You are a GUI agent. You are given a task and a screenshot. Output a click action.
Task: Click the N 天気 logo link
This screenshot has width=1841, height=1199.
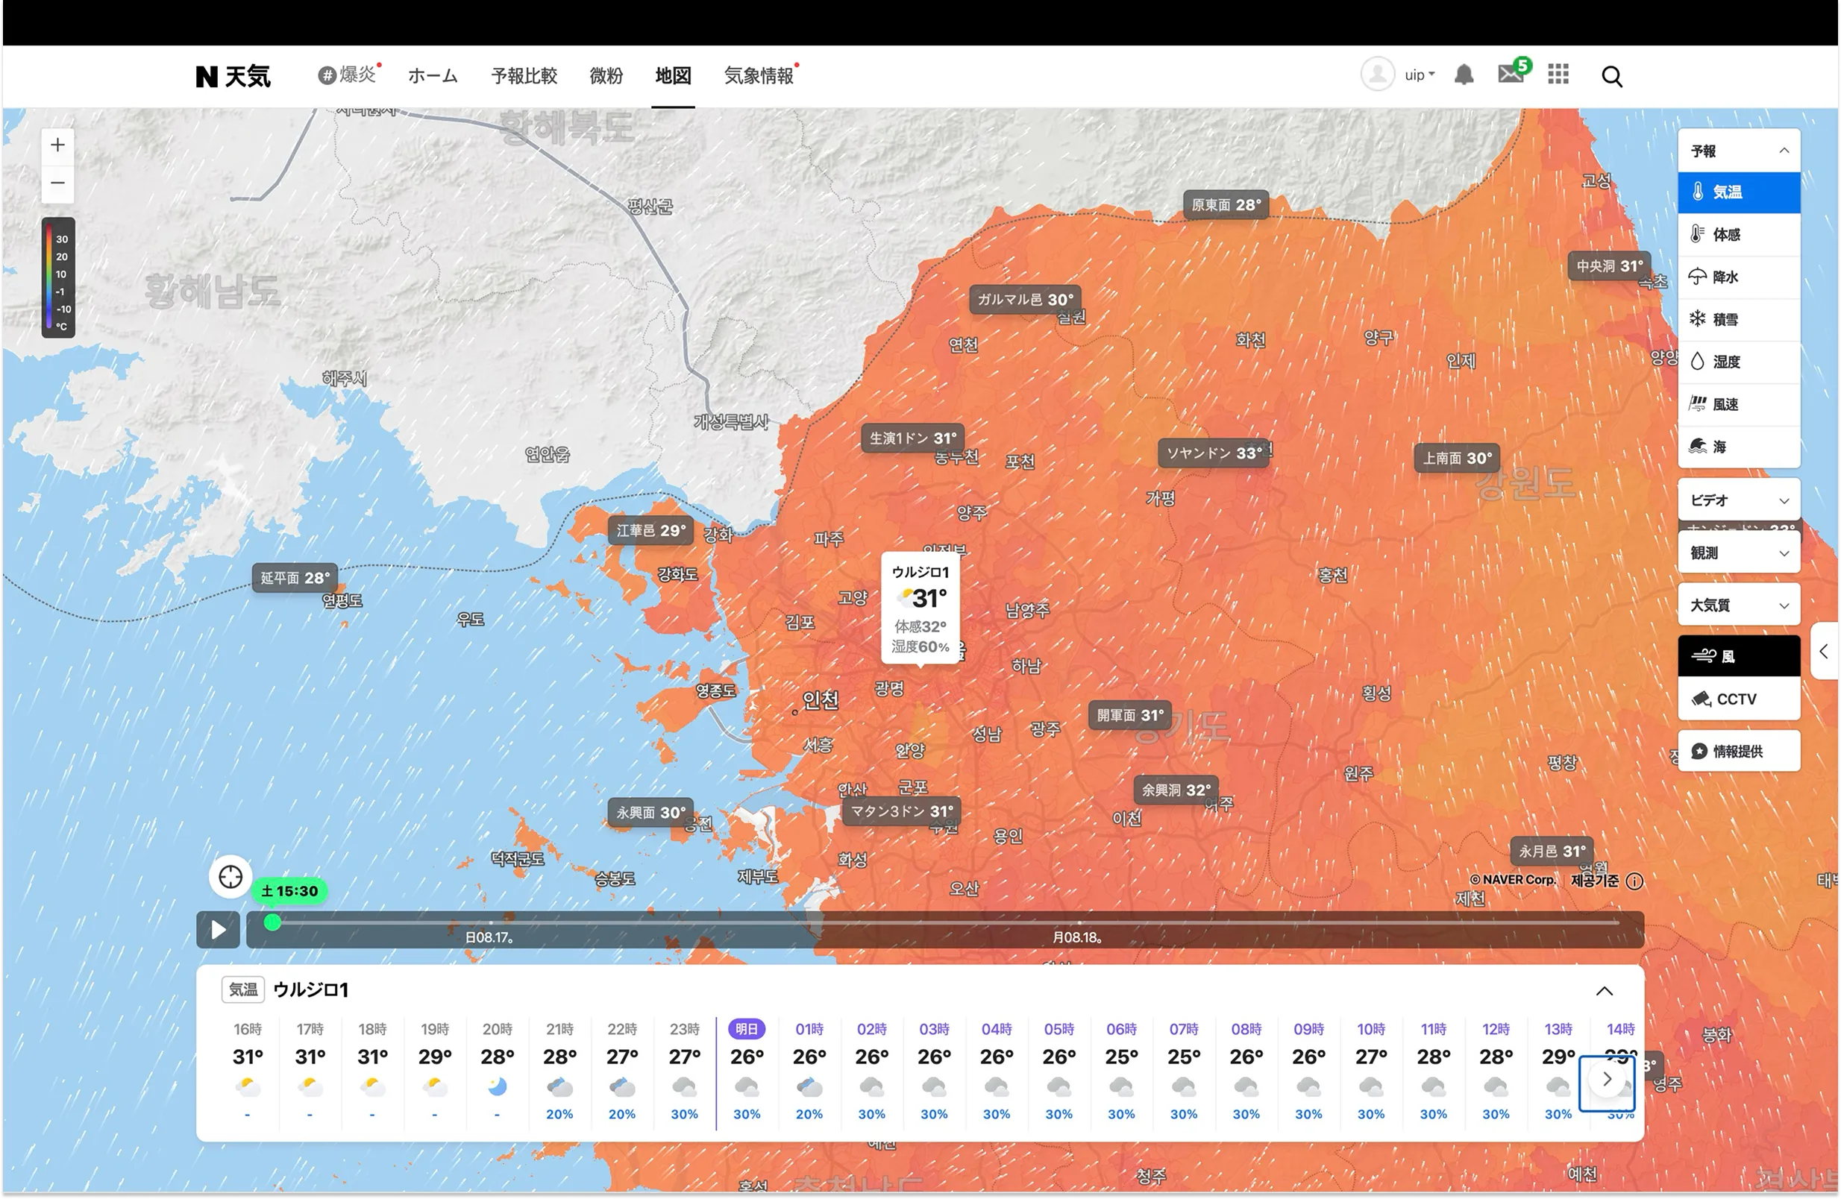pos(233,76)
